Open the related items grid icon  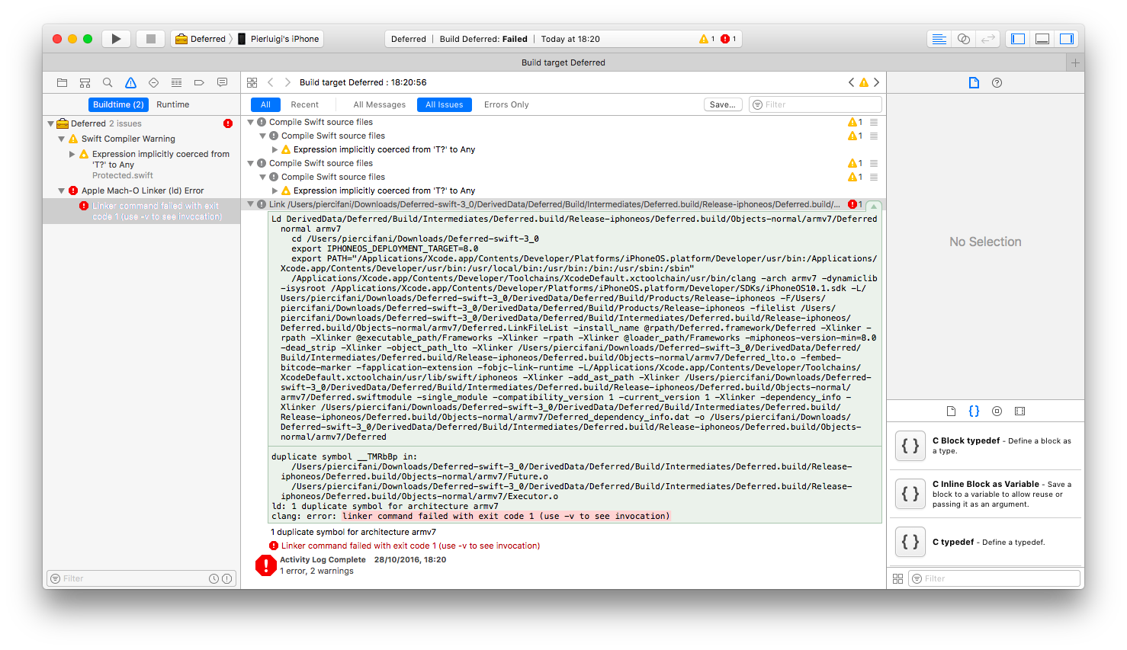click(x=252, y=82)
